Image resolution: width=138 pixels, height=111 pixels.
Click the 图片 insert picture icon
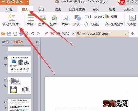(43, 18)
